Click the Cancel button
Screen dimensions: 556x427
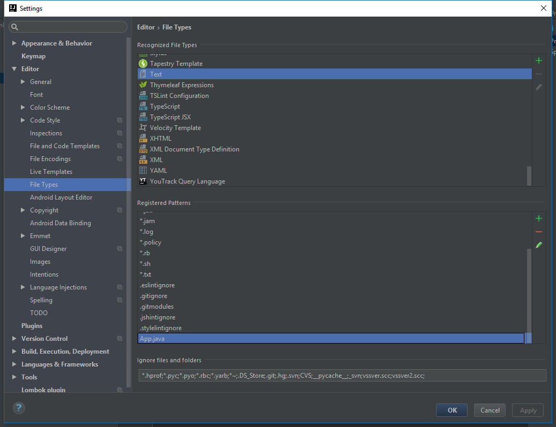point(490,410)
